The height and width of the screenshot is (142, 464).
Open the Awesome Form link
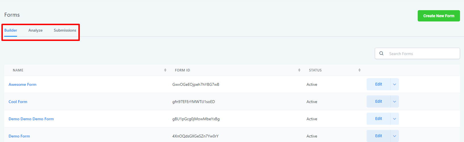pos(22,84)
